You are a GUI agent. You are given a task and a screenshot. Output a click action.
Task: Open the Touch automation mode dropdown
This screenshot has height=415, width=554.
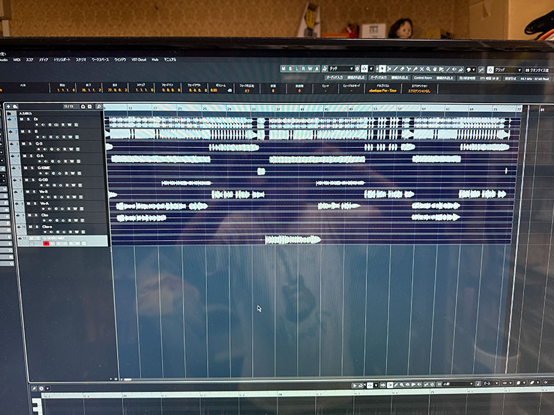(341, 68)
